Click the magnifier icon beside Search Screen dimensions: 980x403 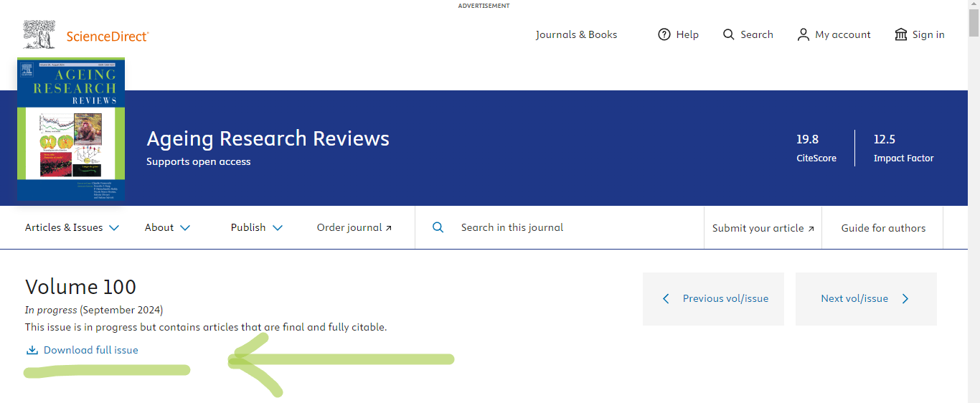[729, 34]
